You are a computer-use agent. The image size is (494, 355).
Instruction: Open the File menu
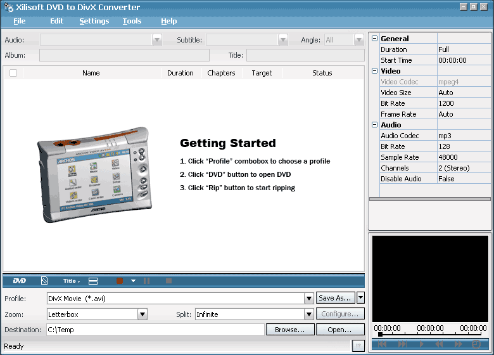[x=20, y=21]
